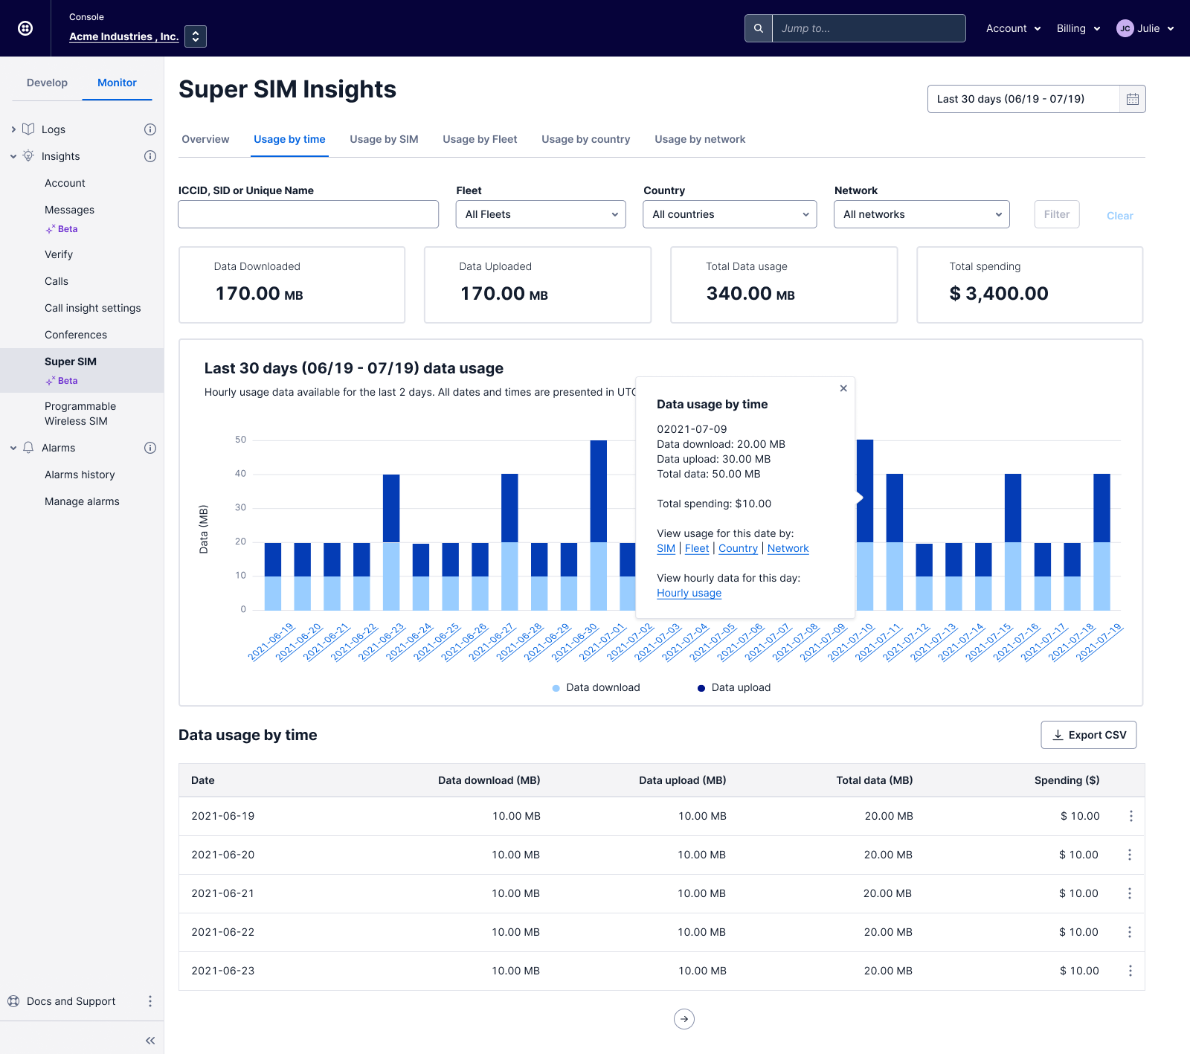Click the search magnifier icon
Screen dimensions: 1190x1054
click(x=758, y=28)
